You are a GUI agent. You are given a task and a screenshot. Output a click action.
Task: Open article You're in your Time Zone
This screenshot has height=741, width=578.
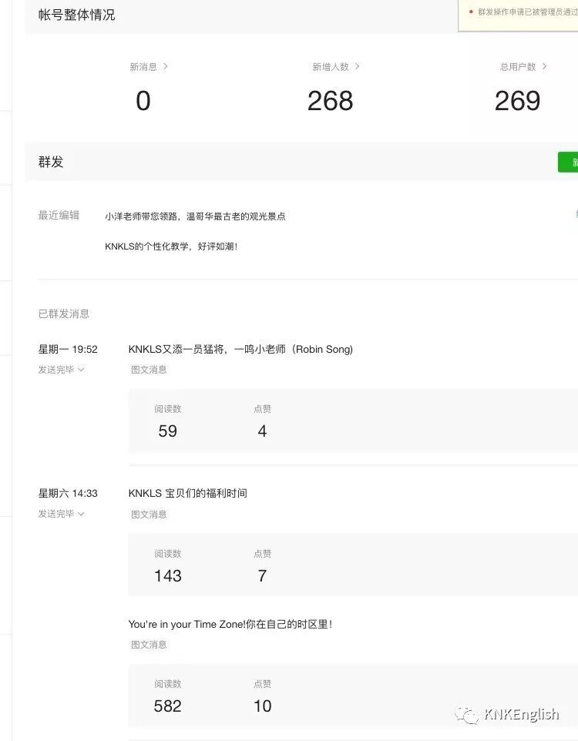tap(230, 624)
